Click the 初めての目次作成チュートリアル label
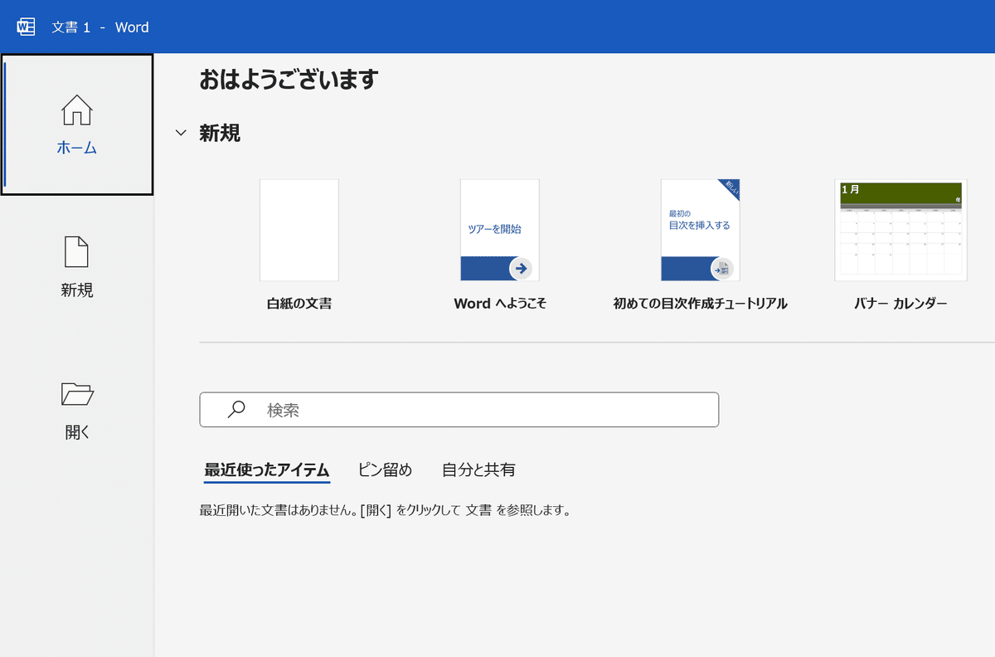Image resolution: width=995 pixels, height=657 pixels. pyautogui.click(x=701, y=304)
